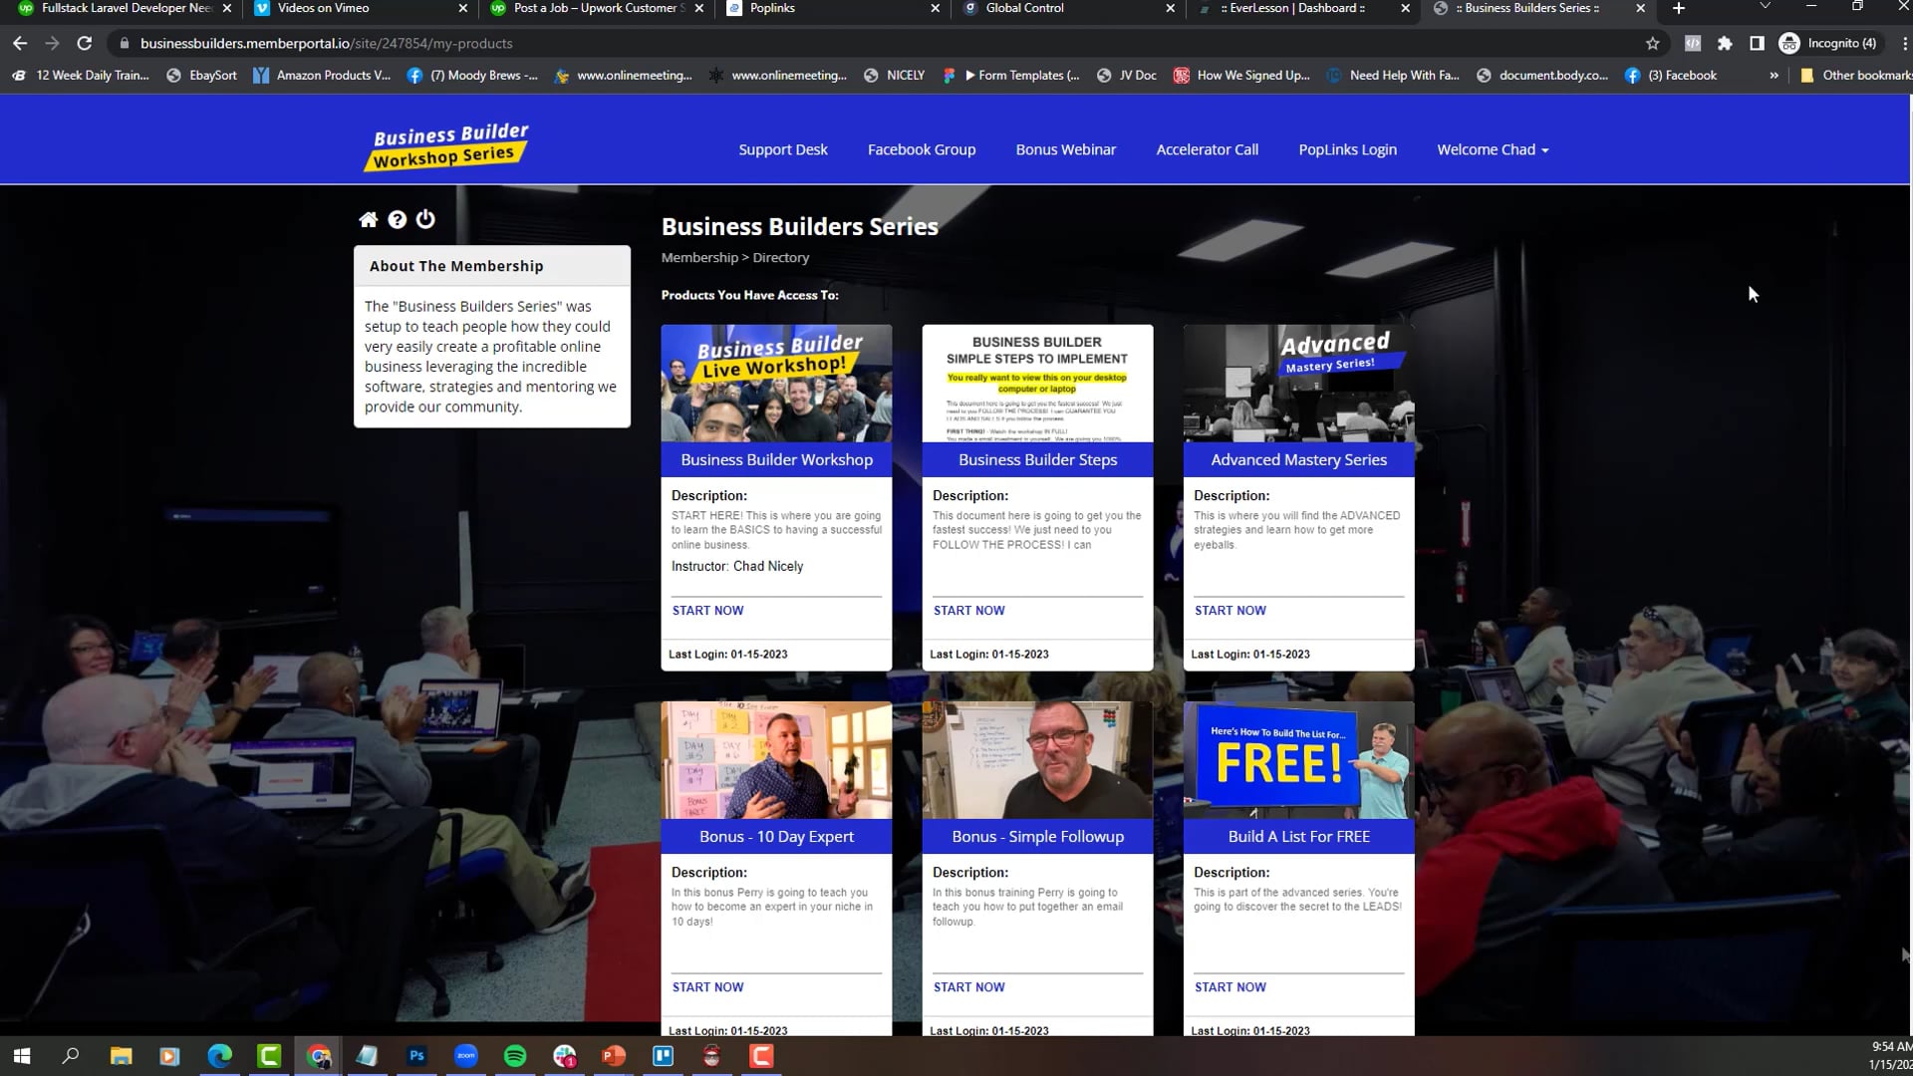
Task: Open the PopLinks Login menu item
Action: click(x=1348, y=149)
